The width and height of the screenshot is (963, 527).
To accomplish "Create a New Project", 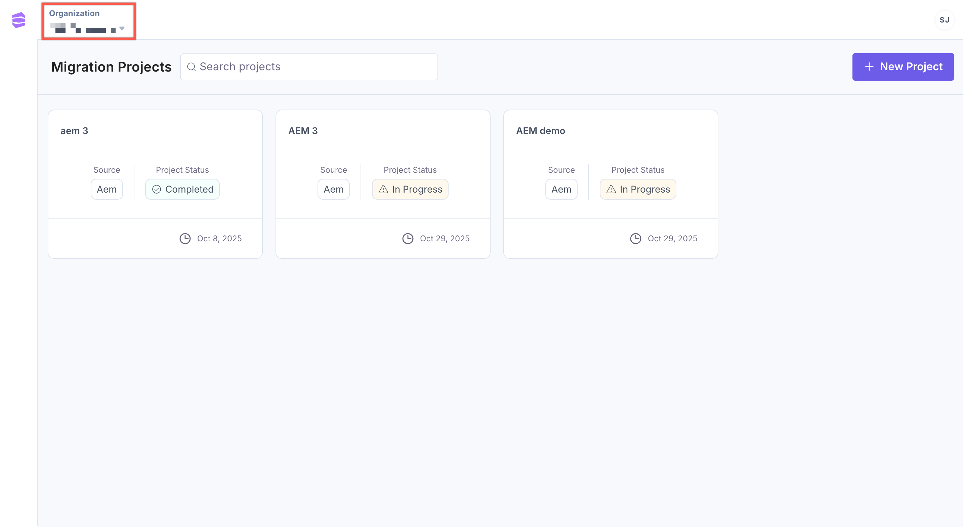I will point(903,67).
